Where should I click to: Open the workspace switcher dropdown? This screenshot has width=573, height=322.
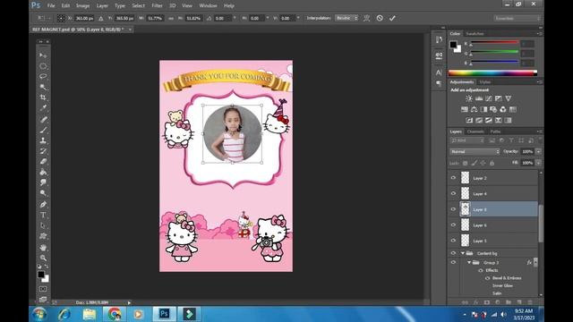coord(517,18)
